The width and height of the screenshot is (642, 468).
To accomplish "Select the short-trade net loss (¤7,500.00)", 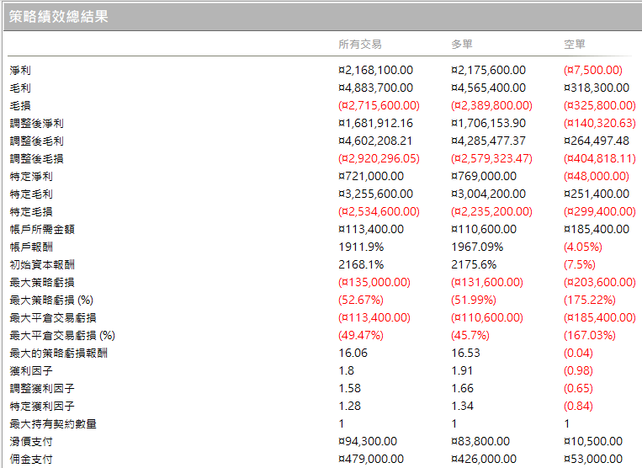I will pyautogui.click(x=593, y=71).
